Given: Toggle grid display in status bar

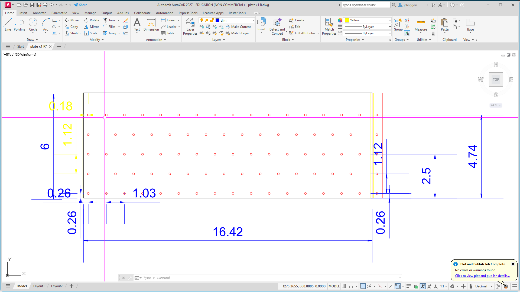Looking at the screenshot, I should 344,286.
